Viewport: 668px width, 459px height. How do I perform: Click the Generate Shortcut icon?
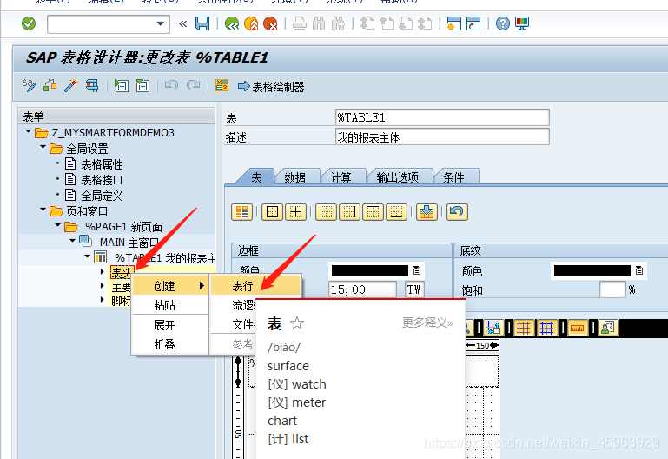click(473, 23)
